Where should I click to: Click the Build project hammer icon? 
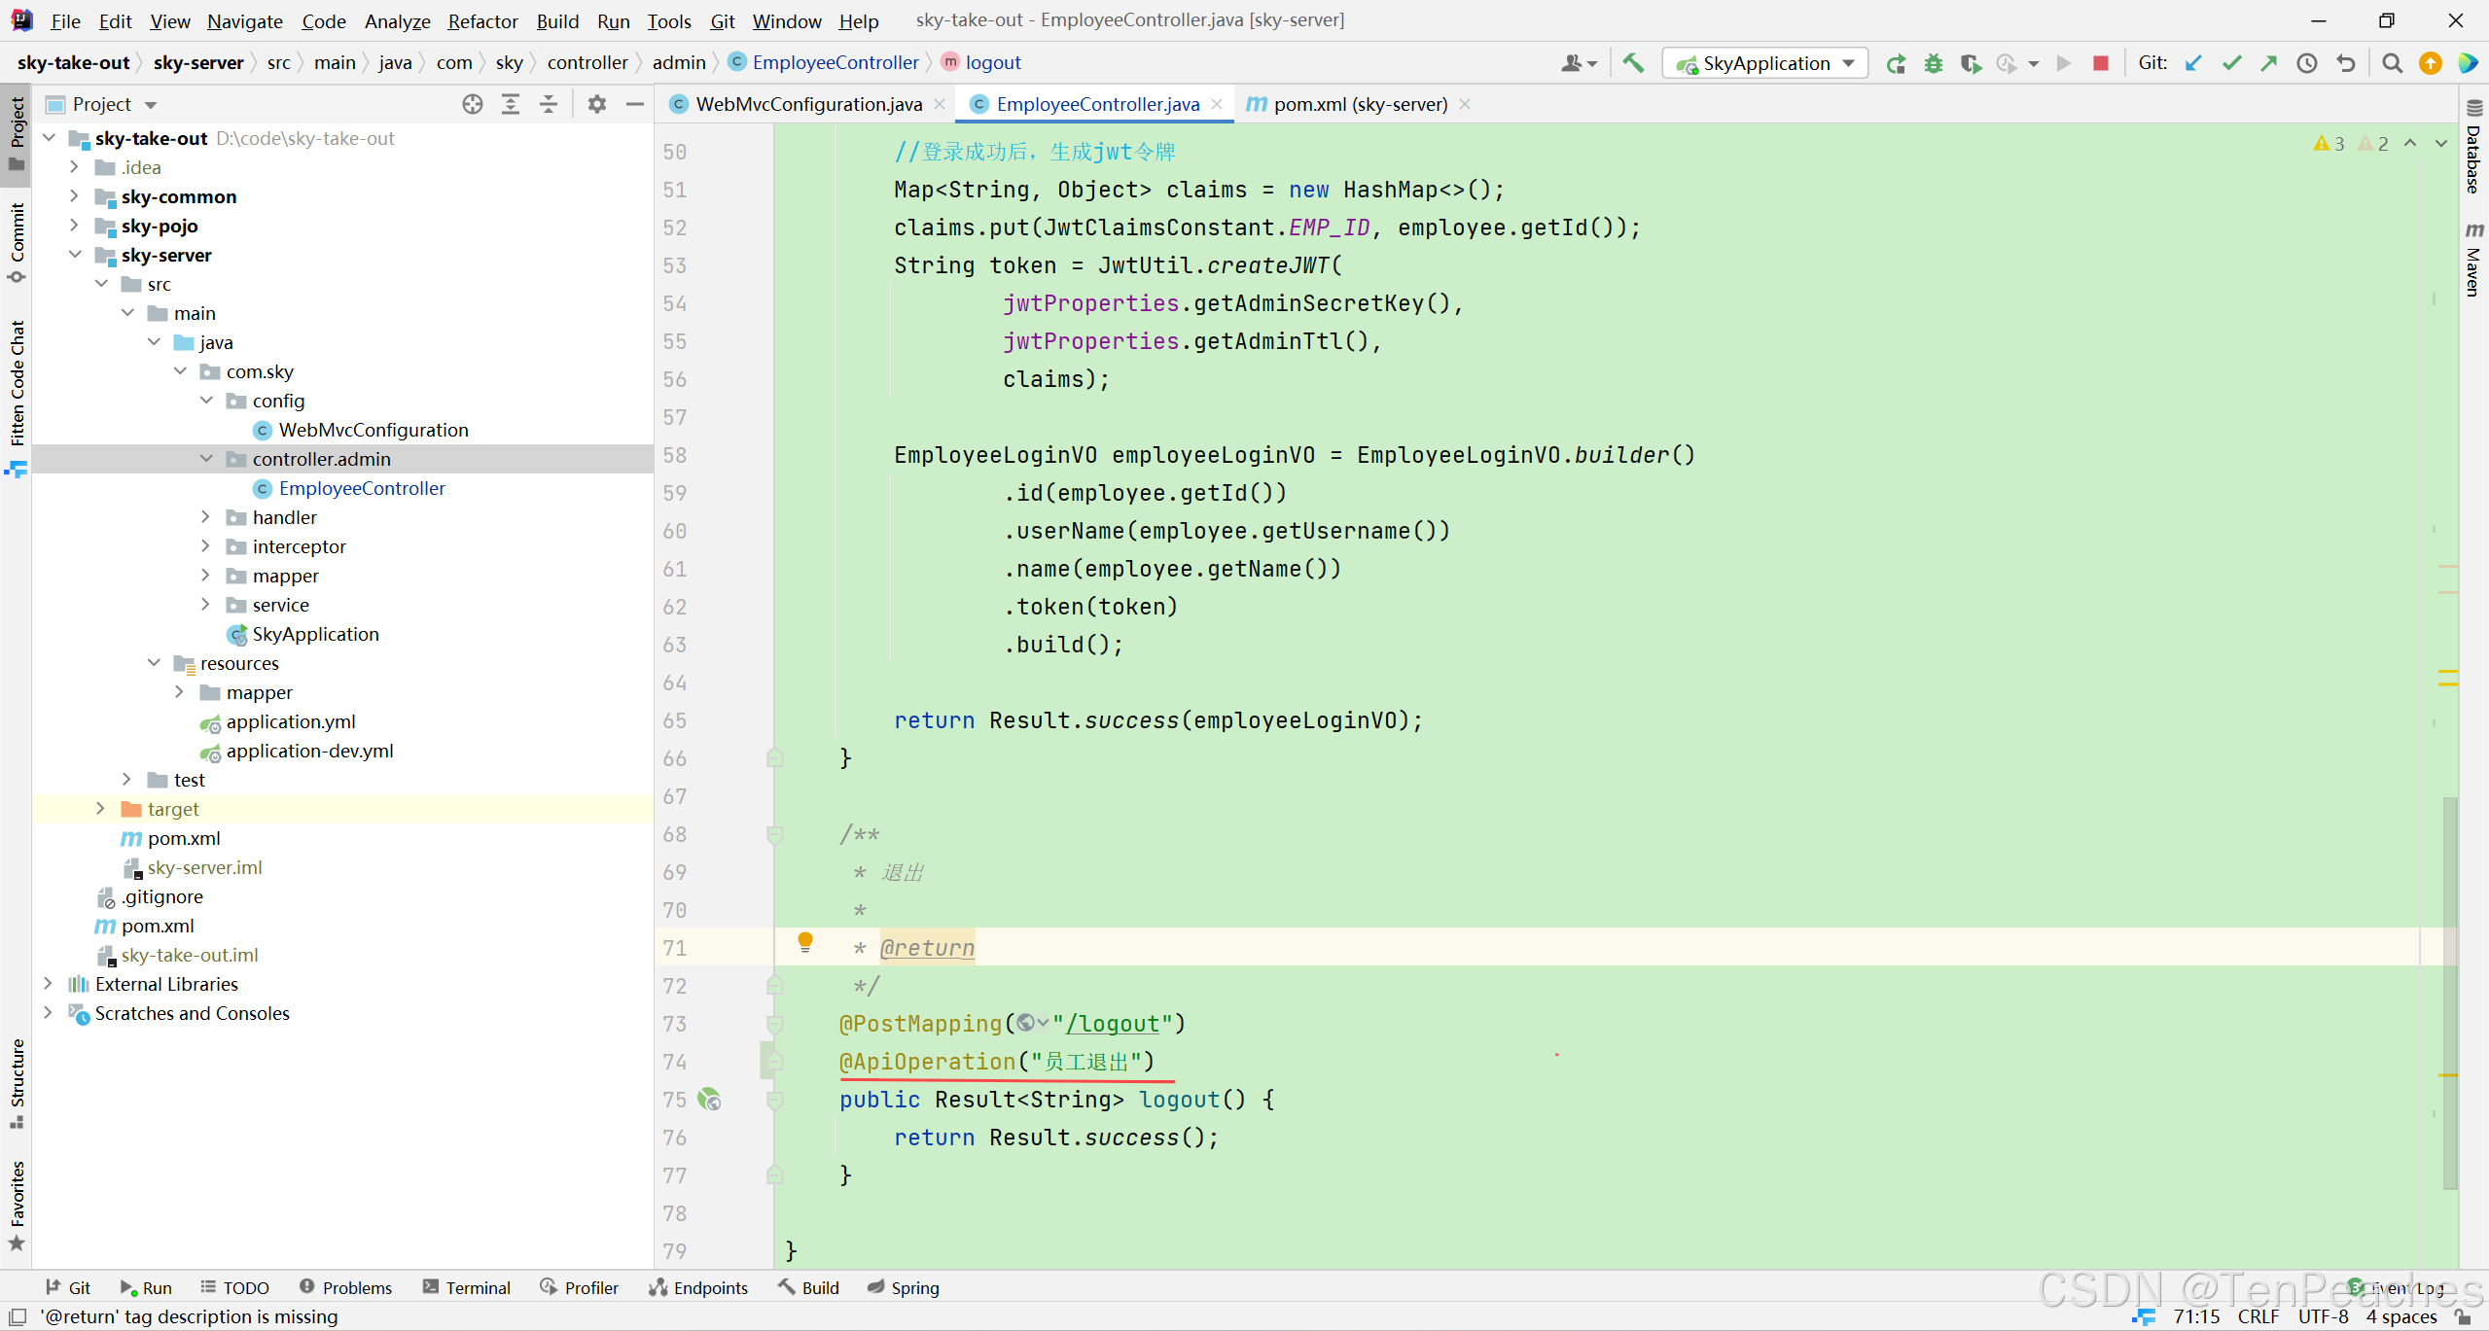point(1634,63)
